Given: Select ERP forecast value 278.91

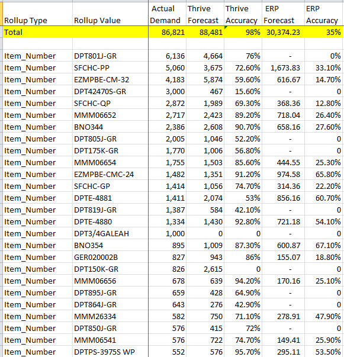Looking at the screenshot, I should point(283,316).
